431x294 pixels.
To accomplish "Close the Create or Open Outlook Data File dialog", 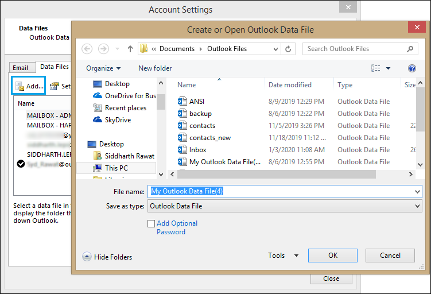I will [417, 27].
